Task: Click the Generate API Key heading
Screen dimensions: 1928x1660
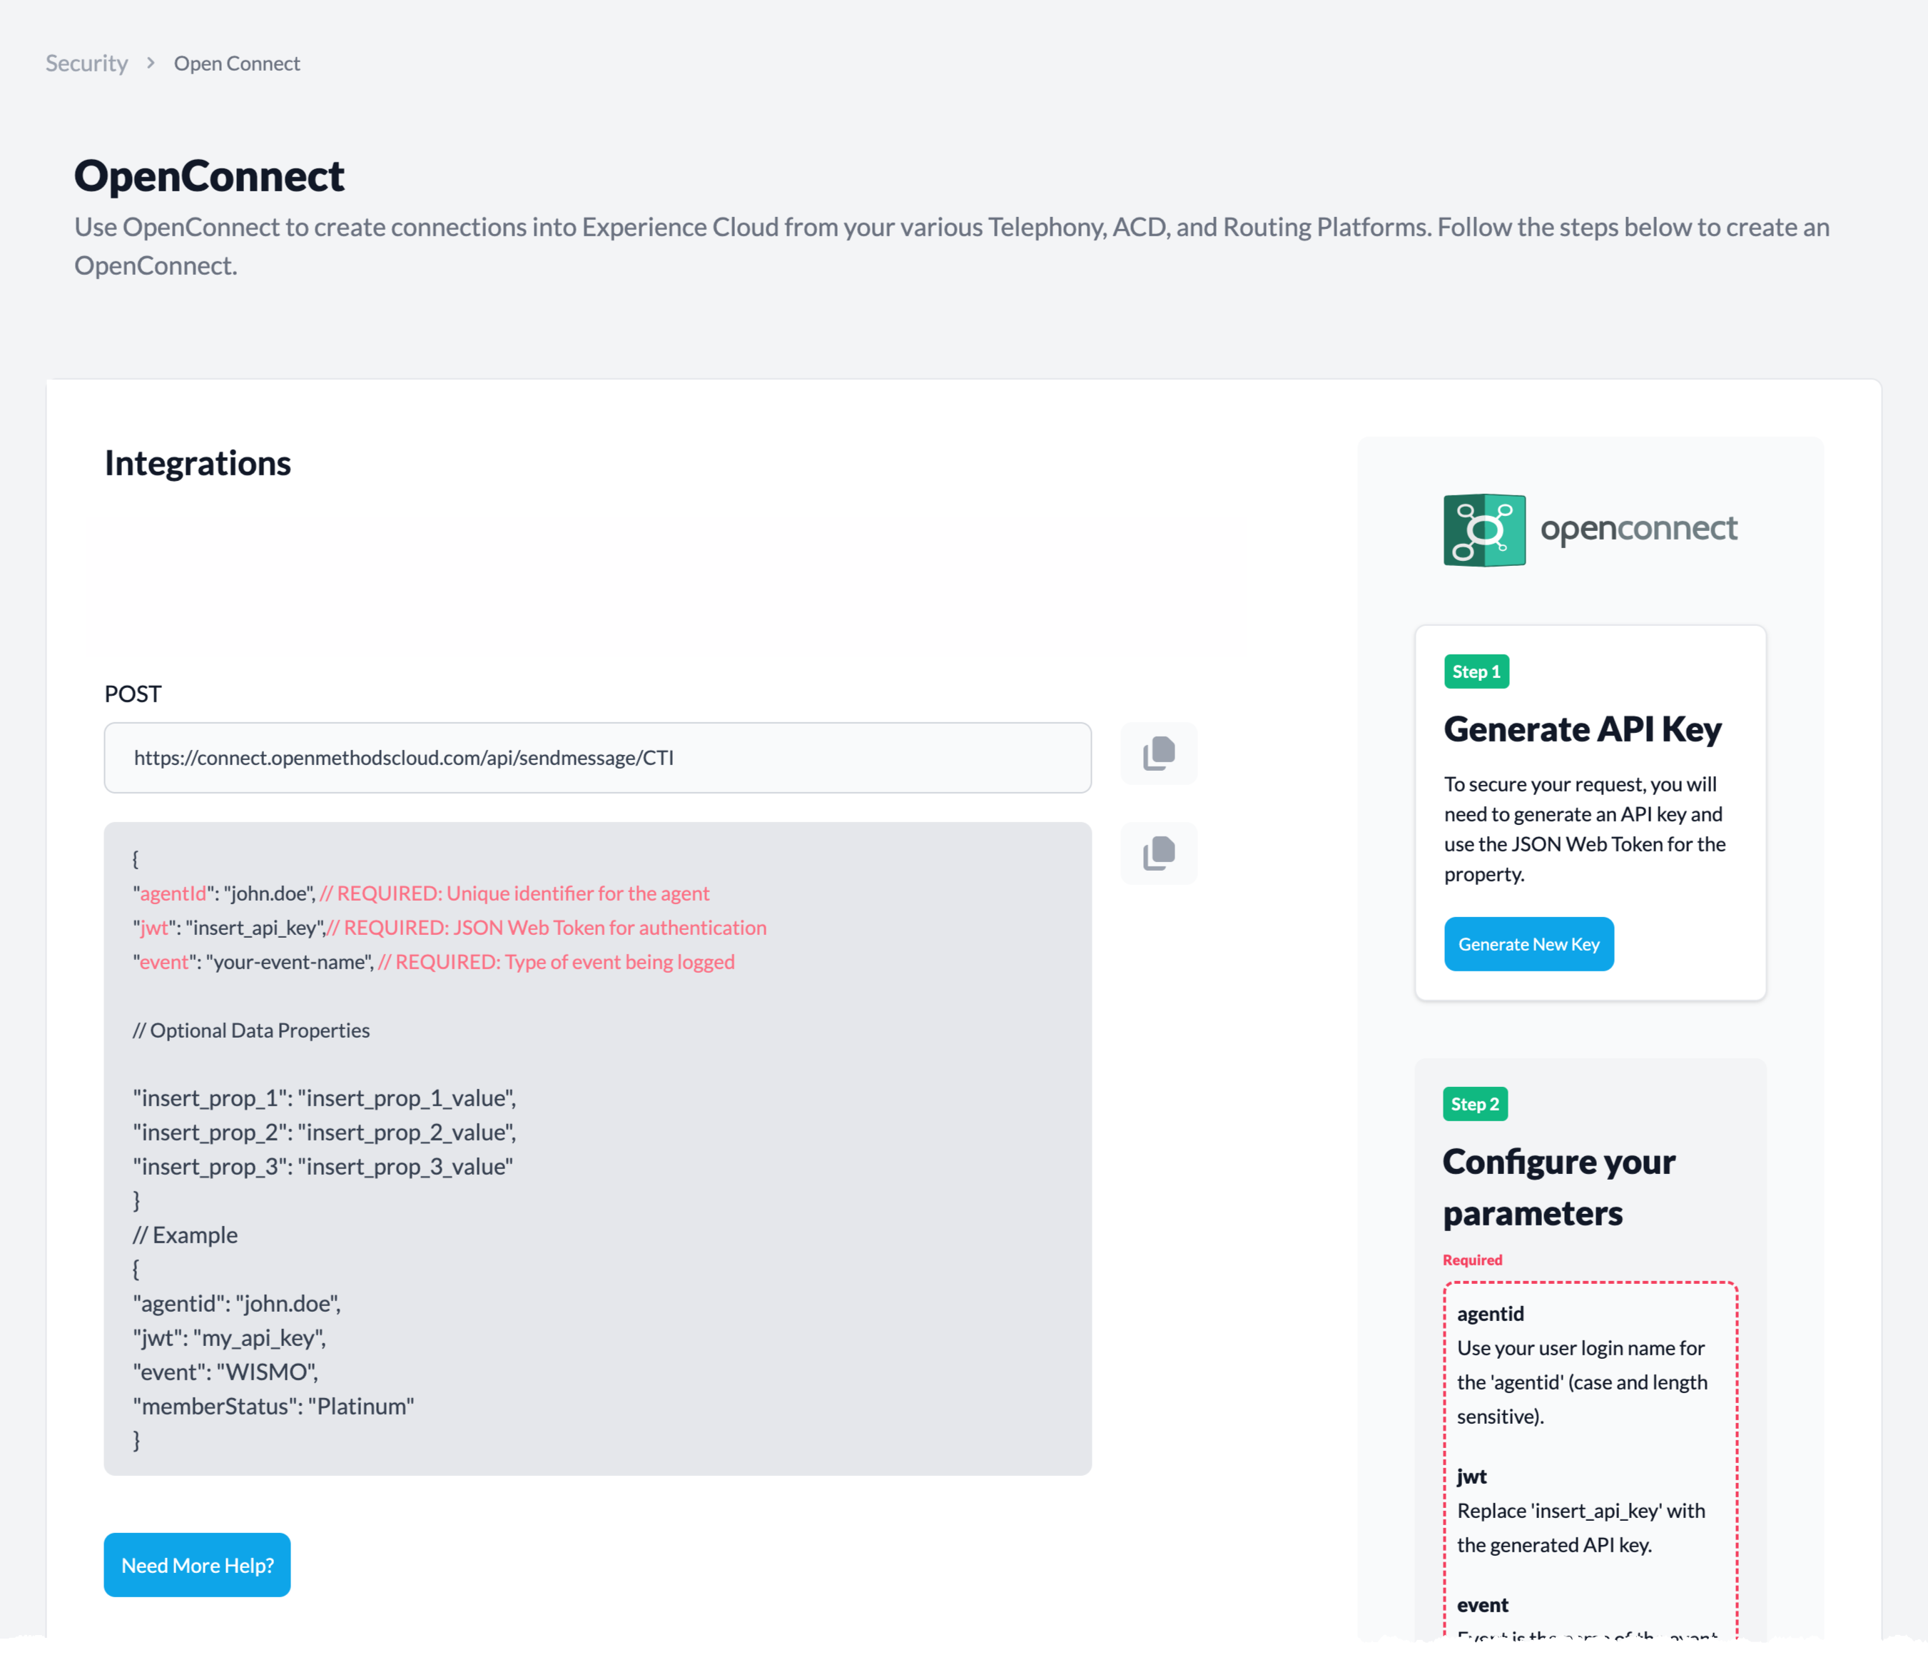Action: tap(1582, 729)
